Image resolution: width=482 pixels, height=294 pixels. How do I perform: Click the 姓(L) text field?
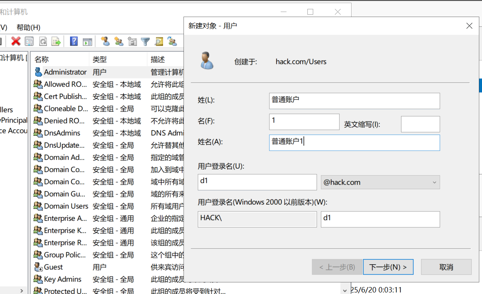click(354, 101)
